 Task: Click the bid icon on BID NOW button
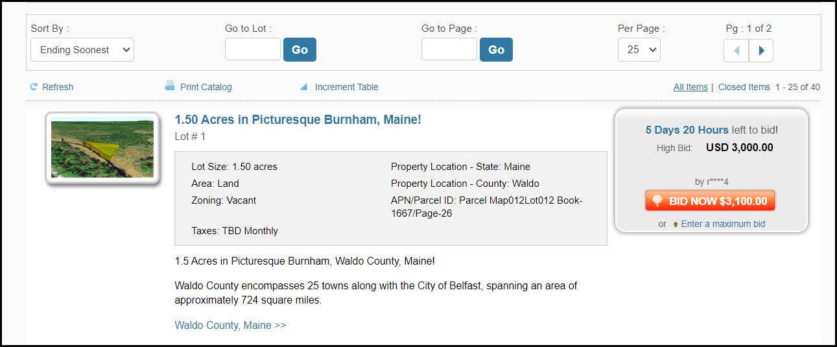657,201
